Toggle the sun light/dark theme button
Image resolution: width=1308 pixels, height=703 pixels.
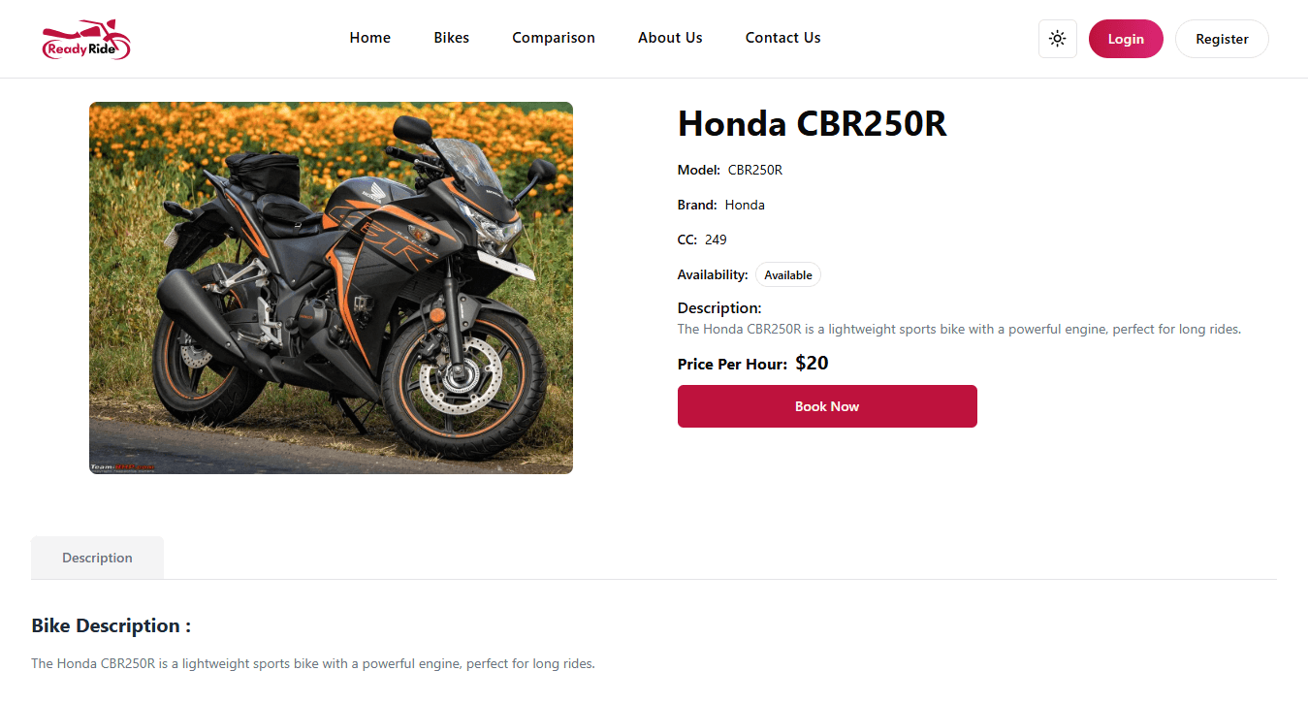click(x=1057, y=39)
